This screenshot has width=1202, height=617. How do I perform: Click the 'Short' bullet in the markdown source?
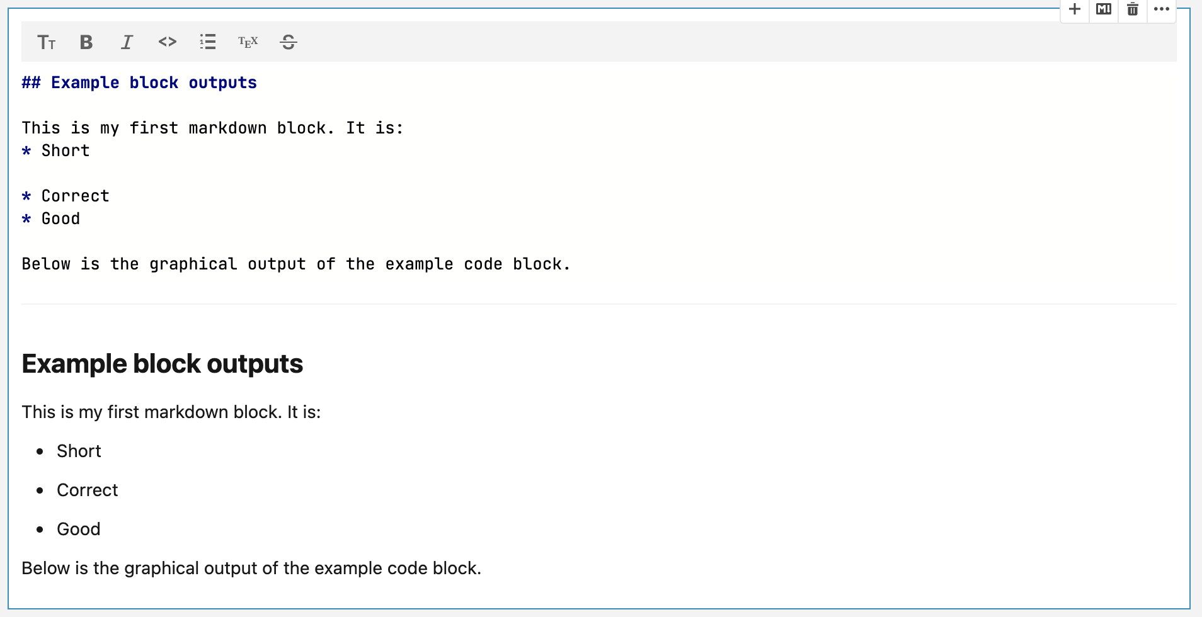[x=65, y=150]
